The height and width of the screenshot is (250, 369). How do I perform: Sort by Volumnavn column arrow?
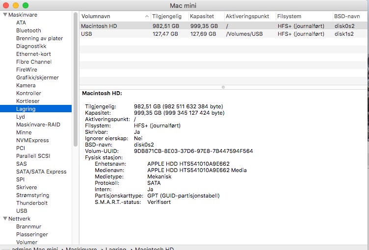147,16
